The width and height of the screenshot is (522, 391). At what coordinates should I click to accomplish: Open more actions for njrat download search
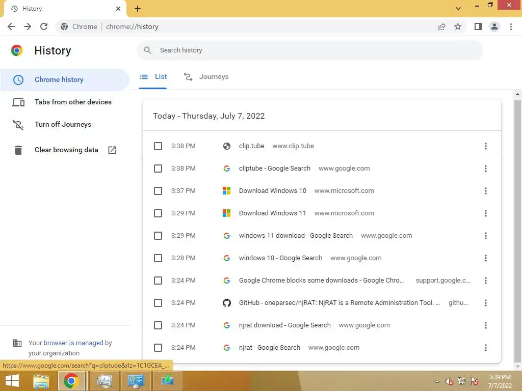(x=486, y=325)
